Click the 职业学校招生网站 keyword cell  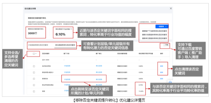(48, 85)
